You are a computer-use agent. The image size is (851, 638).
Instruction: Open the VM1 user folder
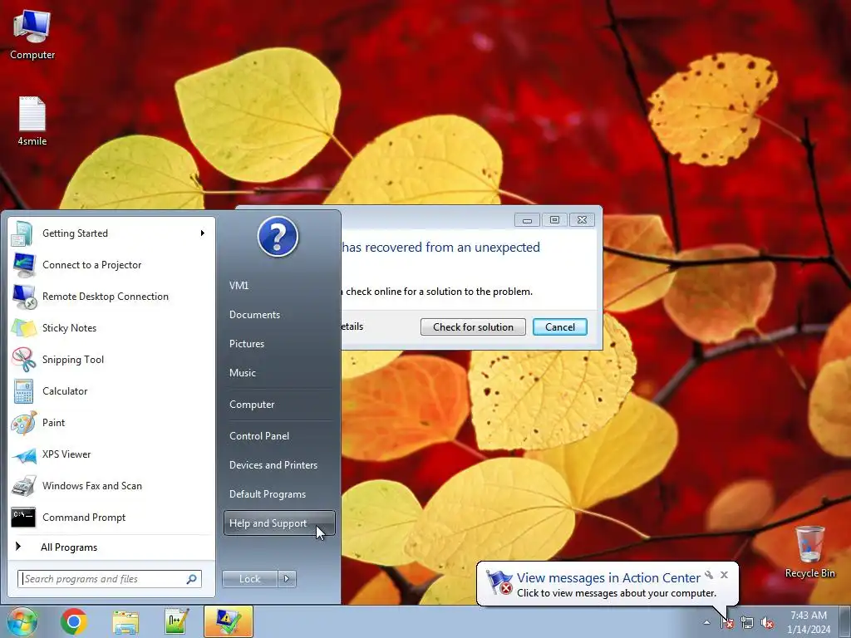tap(279, 286)
